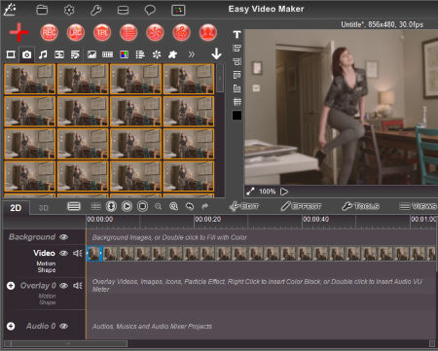Switch to the music note audio tab
This screenshot has height=351, width=438.
[x=43, y=54]
